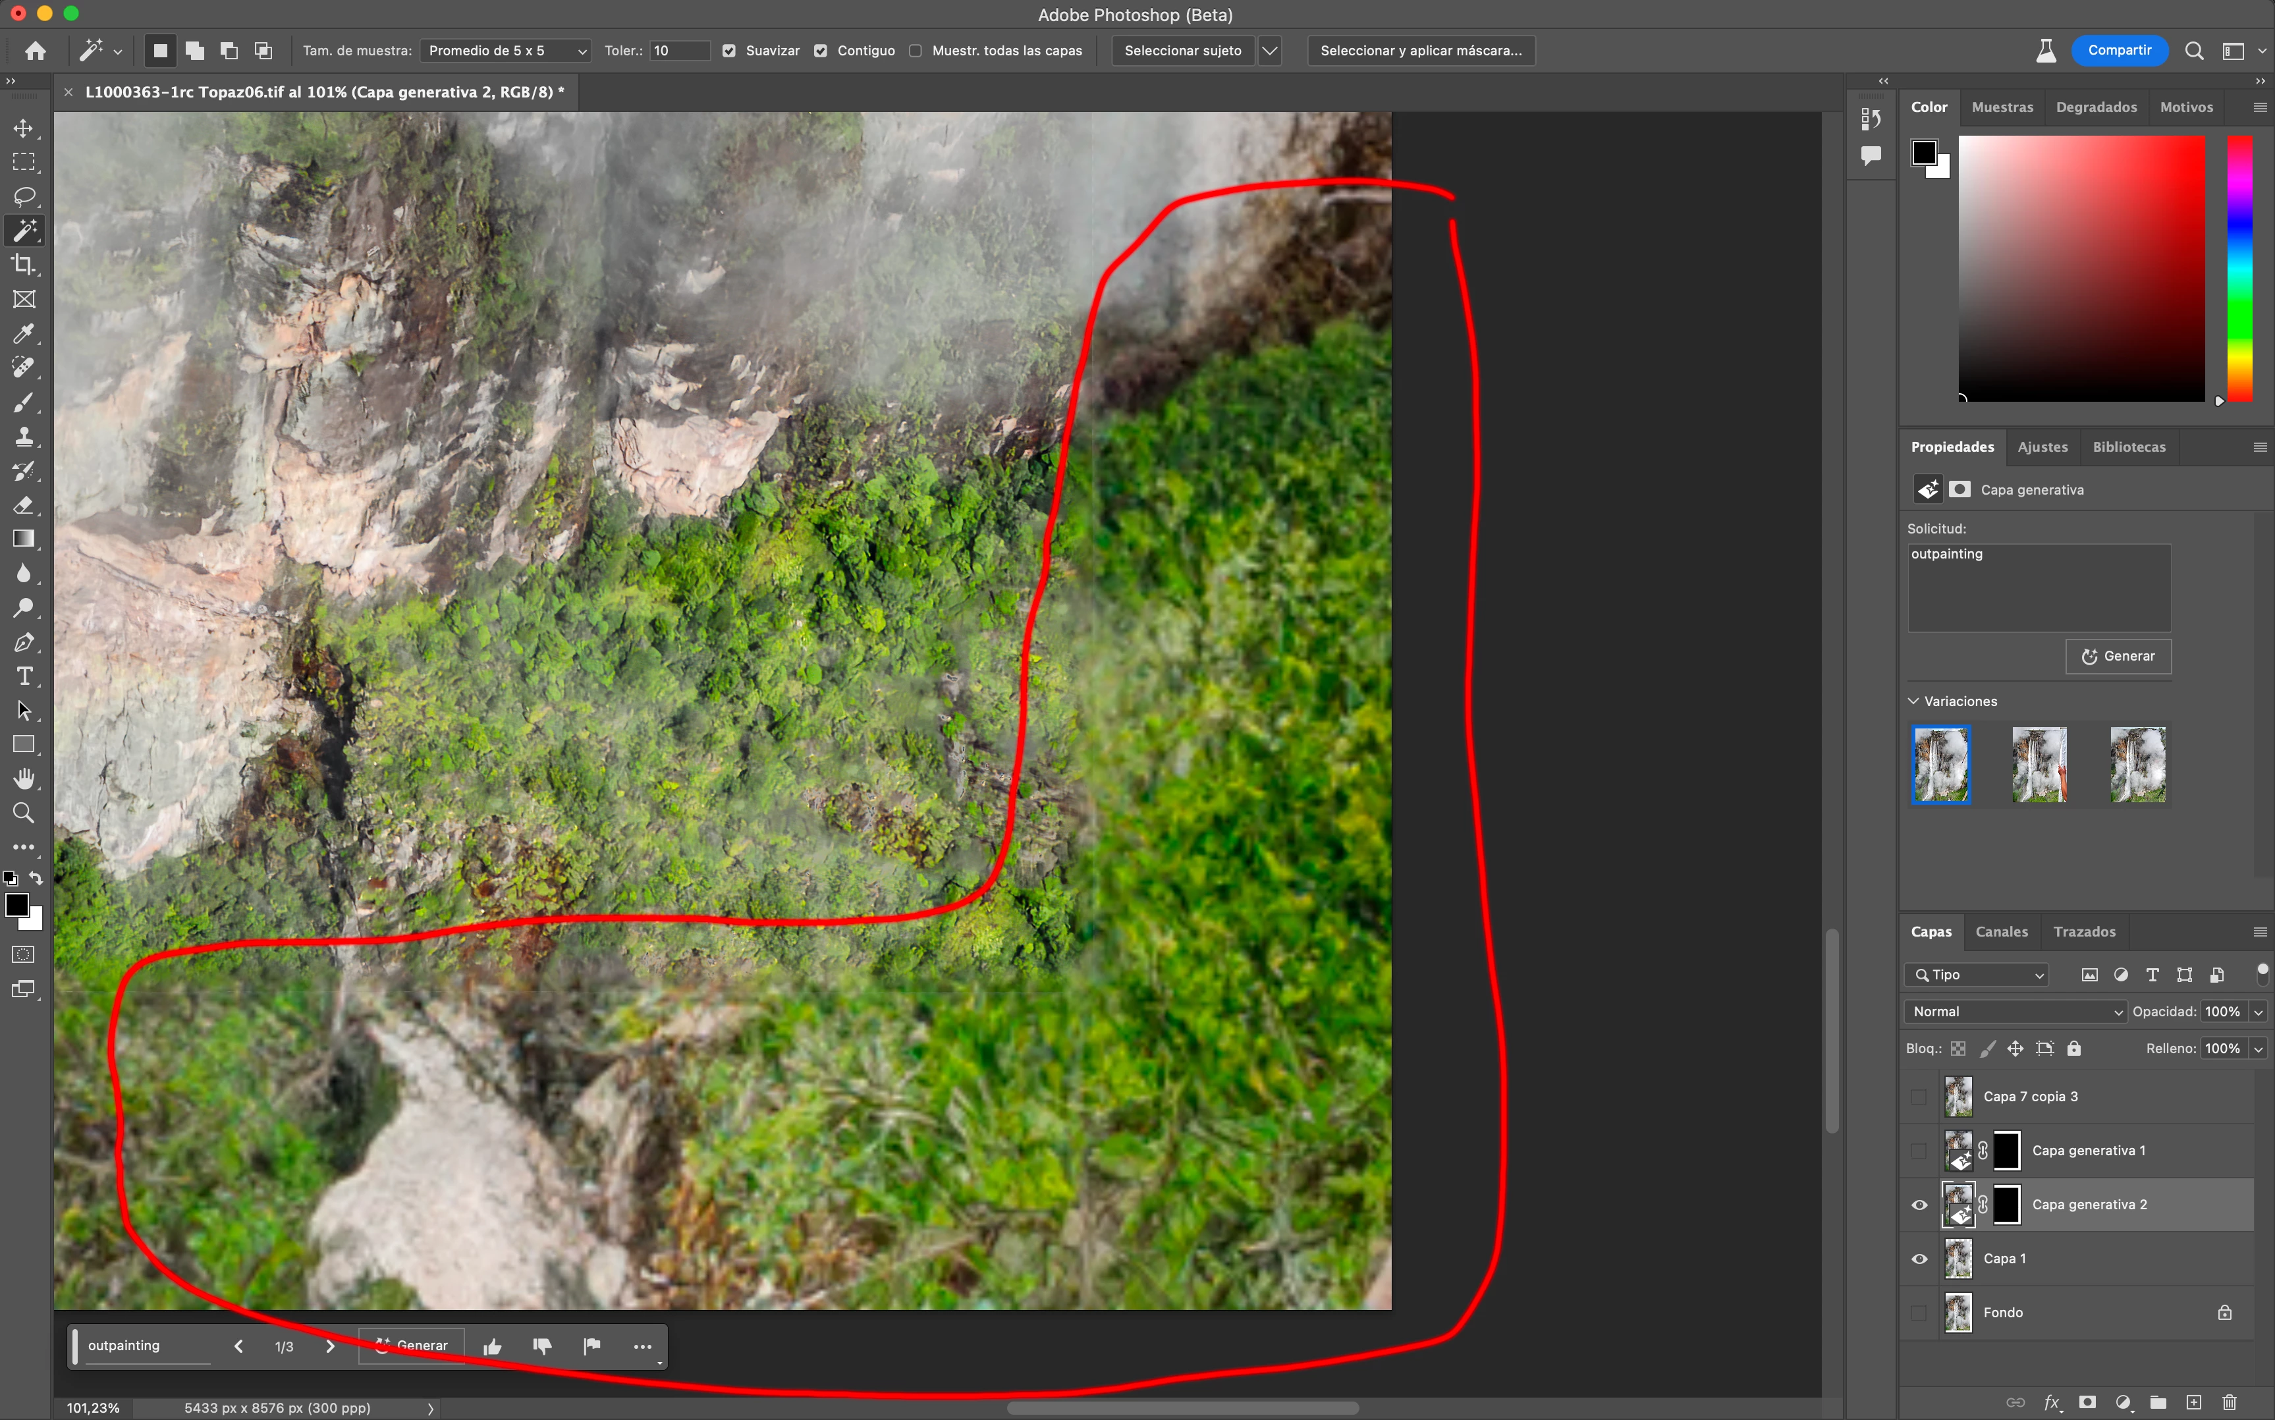Screen dimensions: 2275x1420
Task: Select the Clone Stamp tool
Action: point(24,437)
